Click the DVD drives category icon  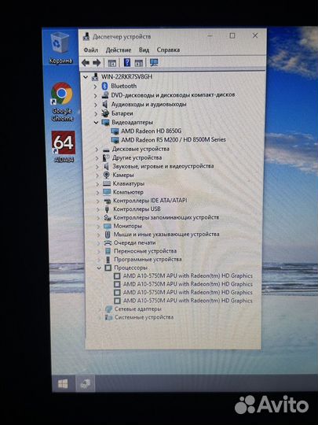tap(105, 95)
